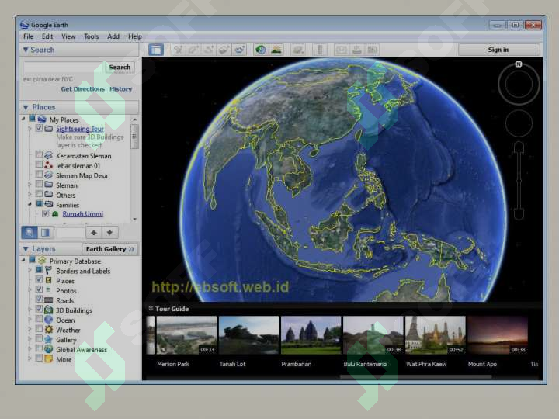Disable the Photos layer checkbox

tap(40, 289)
